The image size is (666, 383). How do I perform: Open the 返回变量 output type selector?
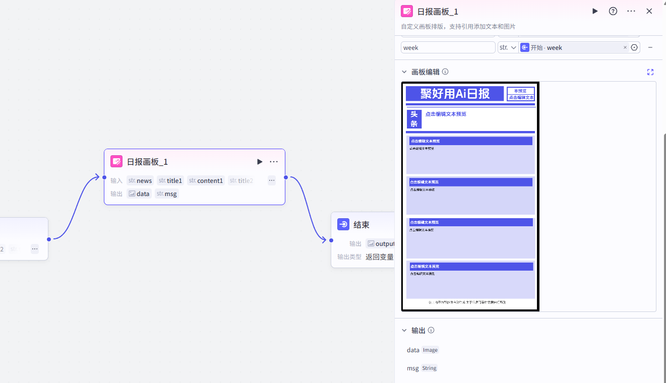pos(380,257)
